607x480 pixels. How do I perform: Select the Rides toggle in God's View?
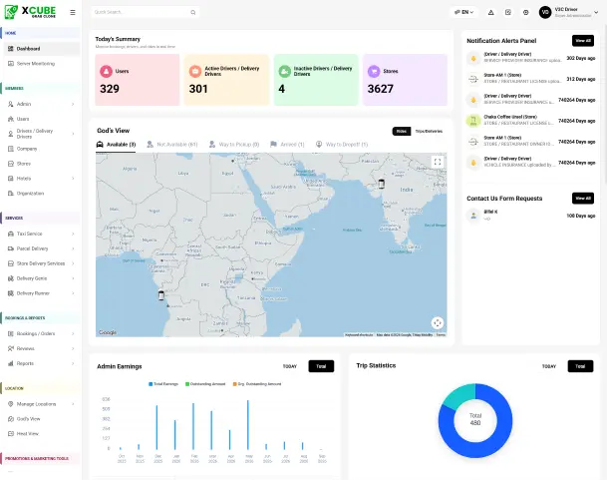[x=402, y=132]
